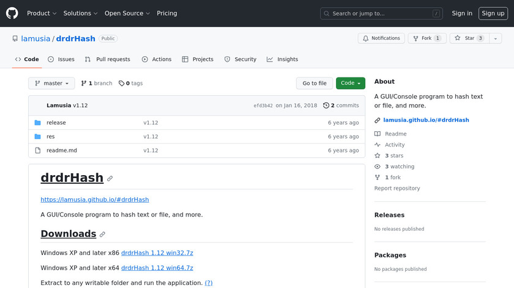Focus the Search or jump to field
This screenshot has width=514, height=288.
(x=381, y=13)
